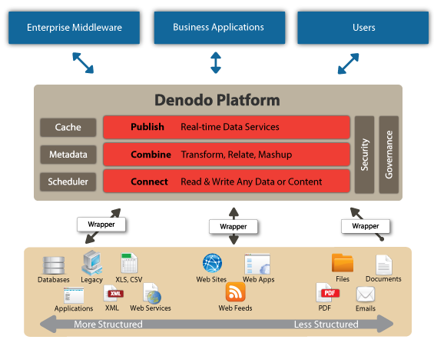Screen dimensions: 434x343
Task: Select the Web Services globe document icon
Action: [152, 294]
